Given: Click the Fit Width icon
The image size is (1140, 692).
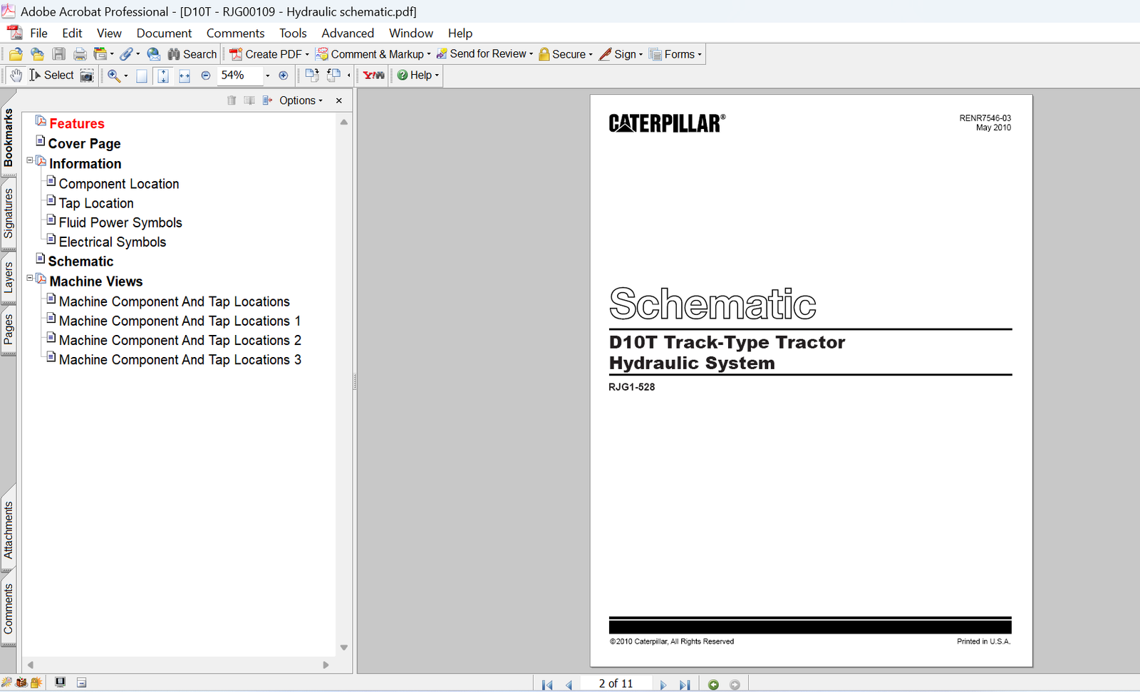Looking at the screenshot, I should [185, 76].
